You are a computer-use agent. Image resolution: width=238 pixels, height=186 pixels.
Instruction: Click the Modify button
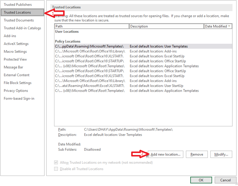click(221, 154)
